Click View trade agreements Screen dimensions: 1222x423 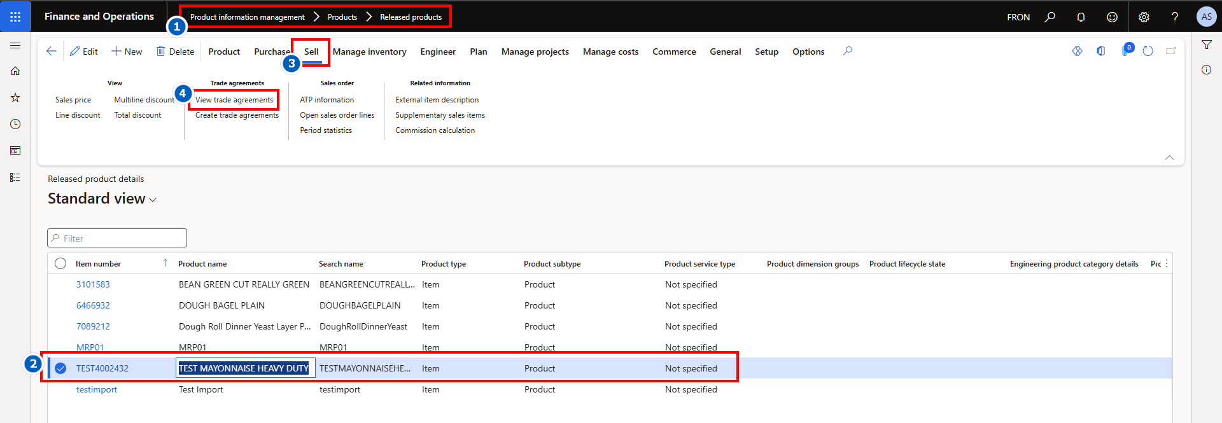tap(234, 100)
